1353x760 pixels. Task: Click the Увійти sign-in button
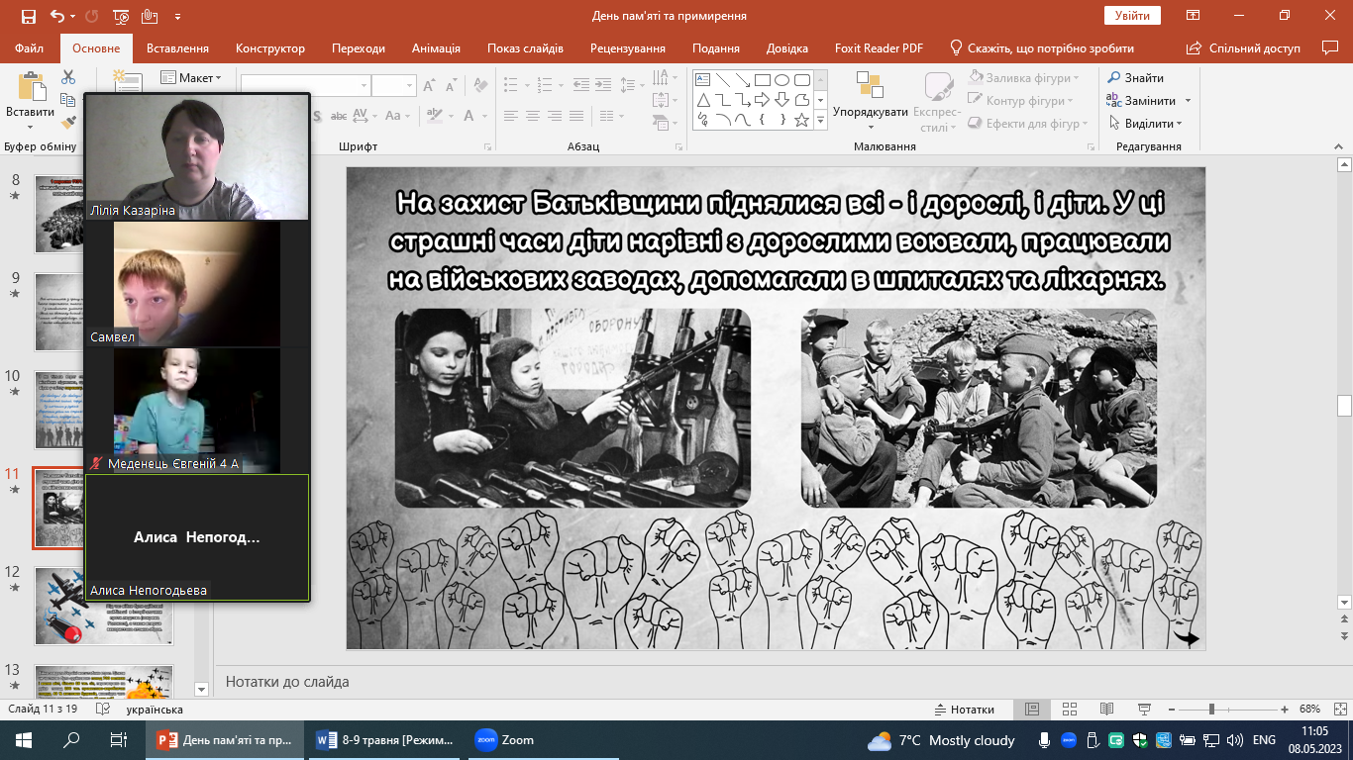tap(1131, 16)
